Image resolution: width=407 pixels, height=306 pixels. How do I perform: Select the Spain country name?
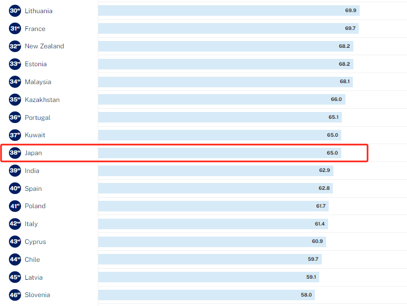click(x=33, y=189)
